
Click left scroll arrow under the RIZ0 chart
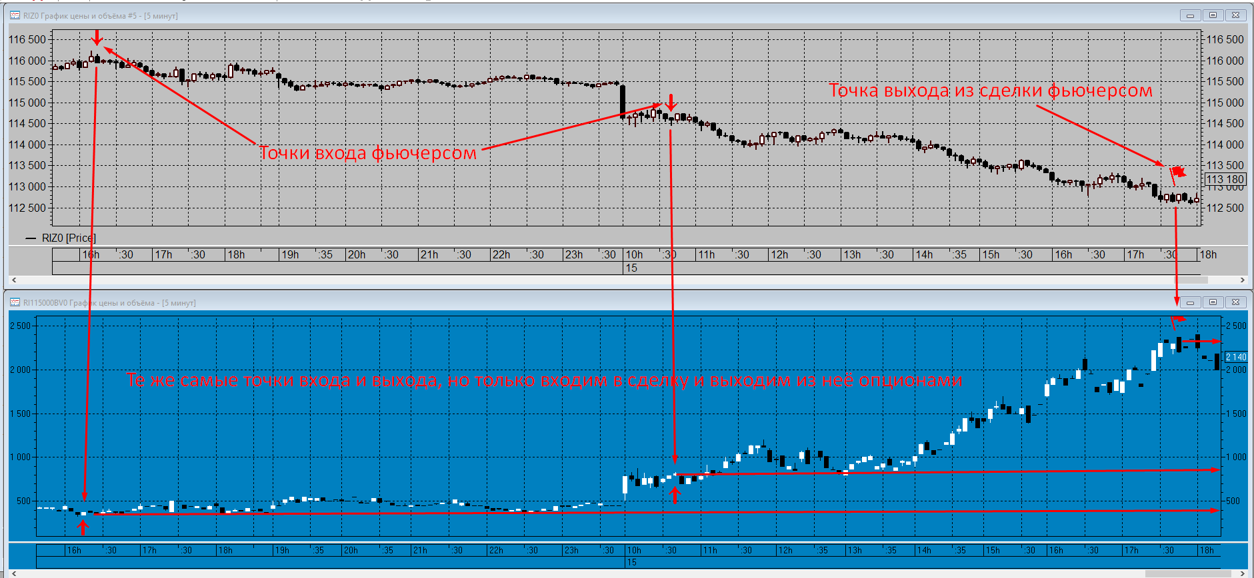(14, 280)
